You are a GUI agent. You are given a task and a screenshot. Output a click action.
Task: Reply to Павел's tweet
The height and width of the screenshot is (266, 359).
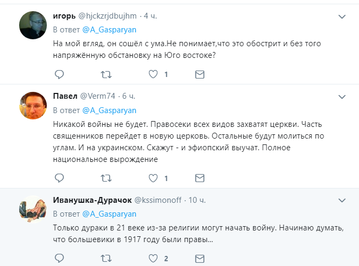click(x=59, y=177)
